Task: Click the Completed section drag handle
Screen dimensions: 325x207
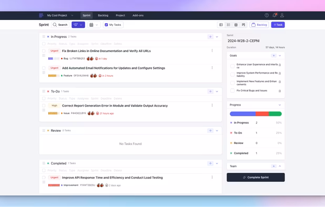Action: 44,163
